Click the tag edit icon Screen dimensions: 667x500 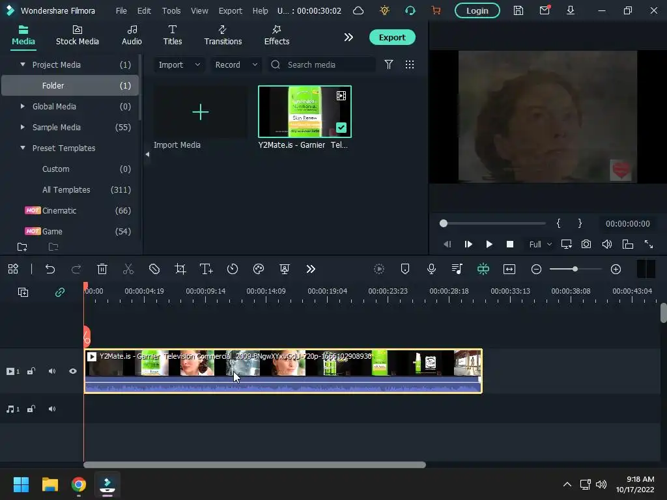click(154, 269)
